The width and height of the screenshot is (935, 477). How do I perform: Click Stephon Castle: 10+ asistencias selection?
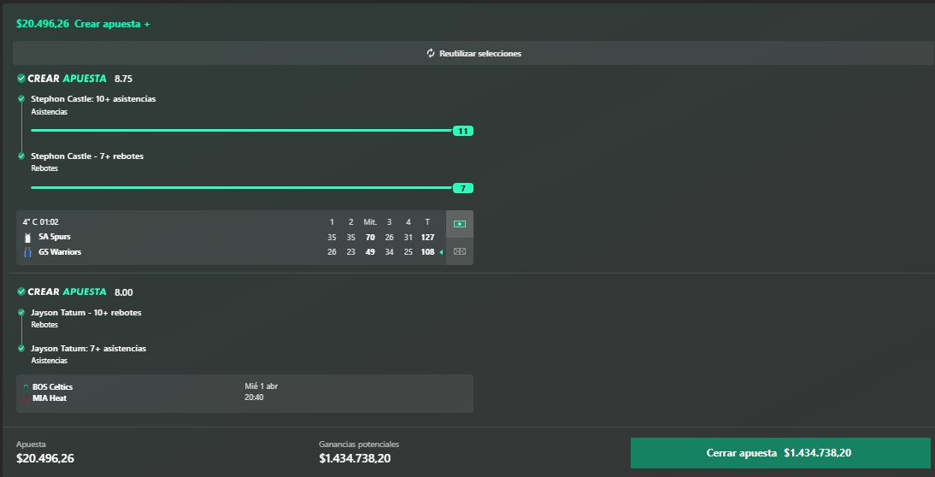tap(93, 99)
